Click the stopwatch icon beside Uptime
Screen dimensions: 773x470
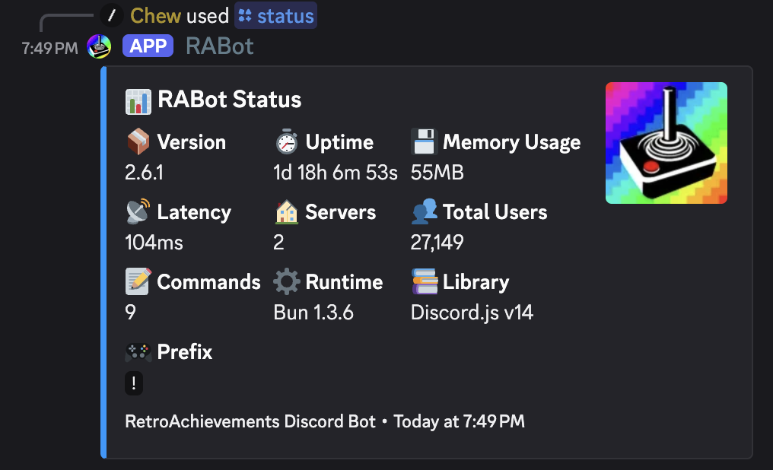click(286, 141)
